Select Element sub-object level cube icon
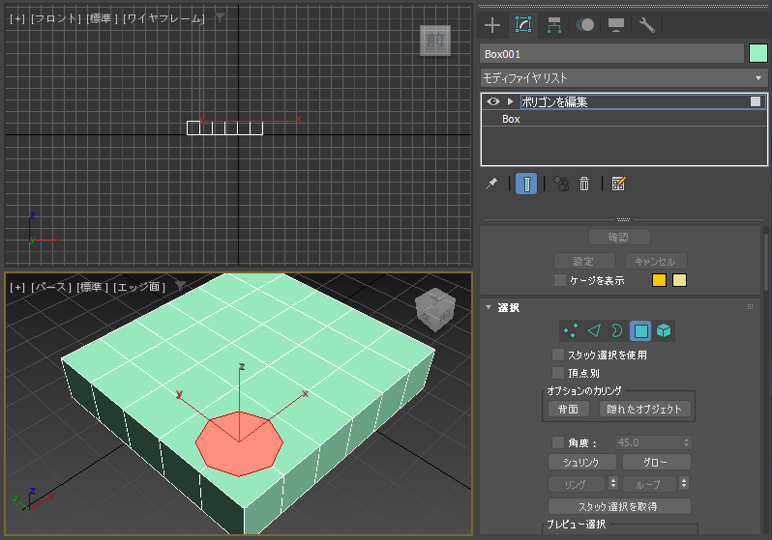 664,330
